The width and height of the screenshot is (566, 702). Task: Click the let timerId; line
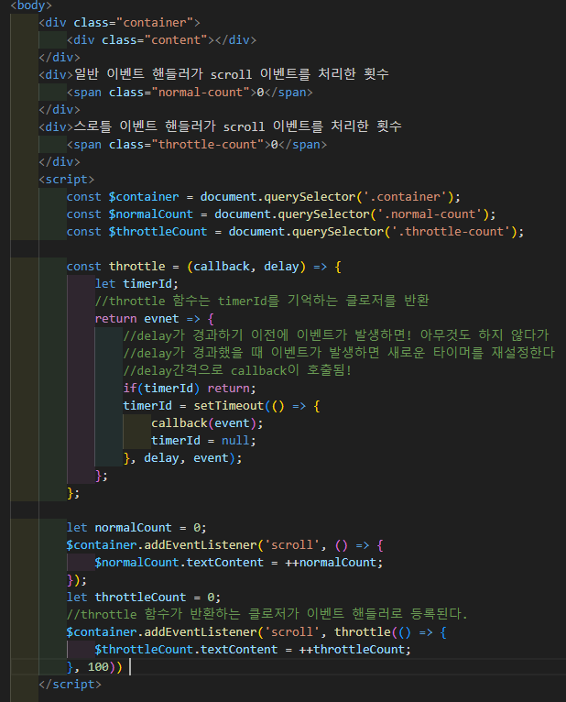(x=136, y=284)
